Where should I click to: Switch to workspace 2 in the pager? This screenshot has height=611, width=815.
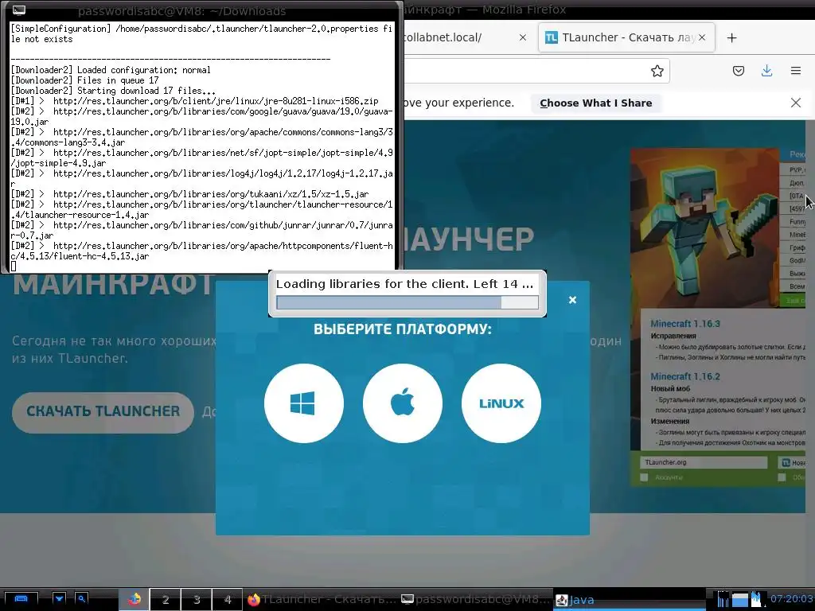[x=166, y=600]
